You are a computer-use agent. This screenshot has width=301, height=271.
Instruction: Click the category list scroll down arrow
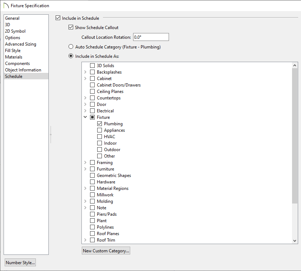tap(295, 240)
